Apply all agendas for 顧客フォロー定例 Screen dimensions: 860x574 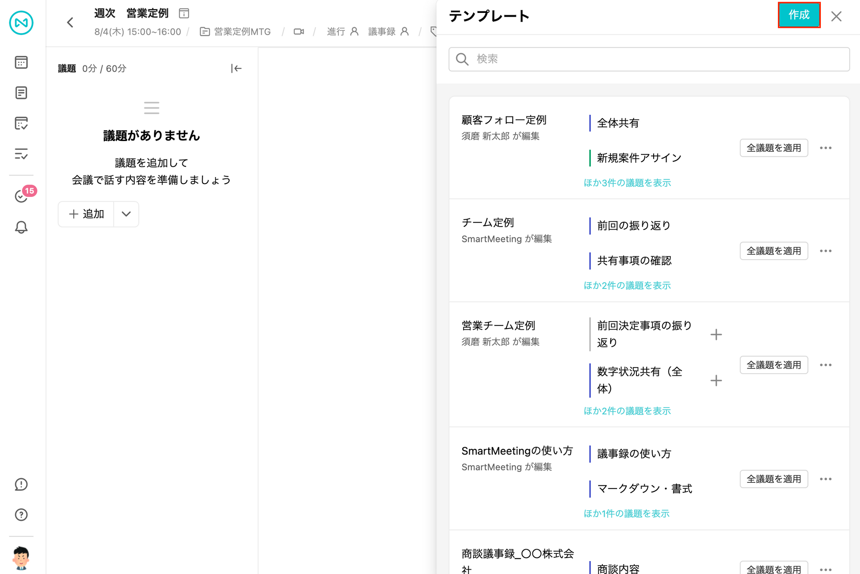774,148
